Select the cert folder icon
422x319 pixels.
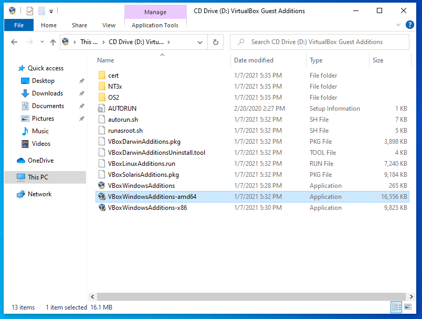tap(102, 76)
